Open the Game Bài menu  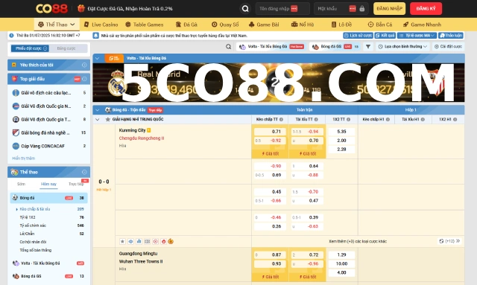tap(263, 25)
